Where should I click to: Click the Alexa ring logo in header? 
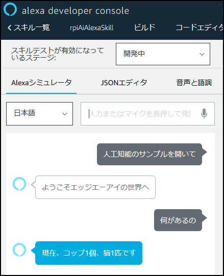[10, 9]
